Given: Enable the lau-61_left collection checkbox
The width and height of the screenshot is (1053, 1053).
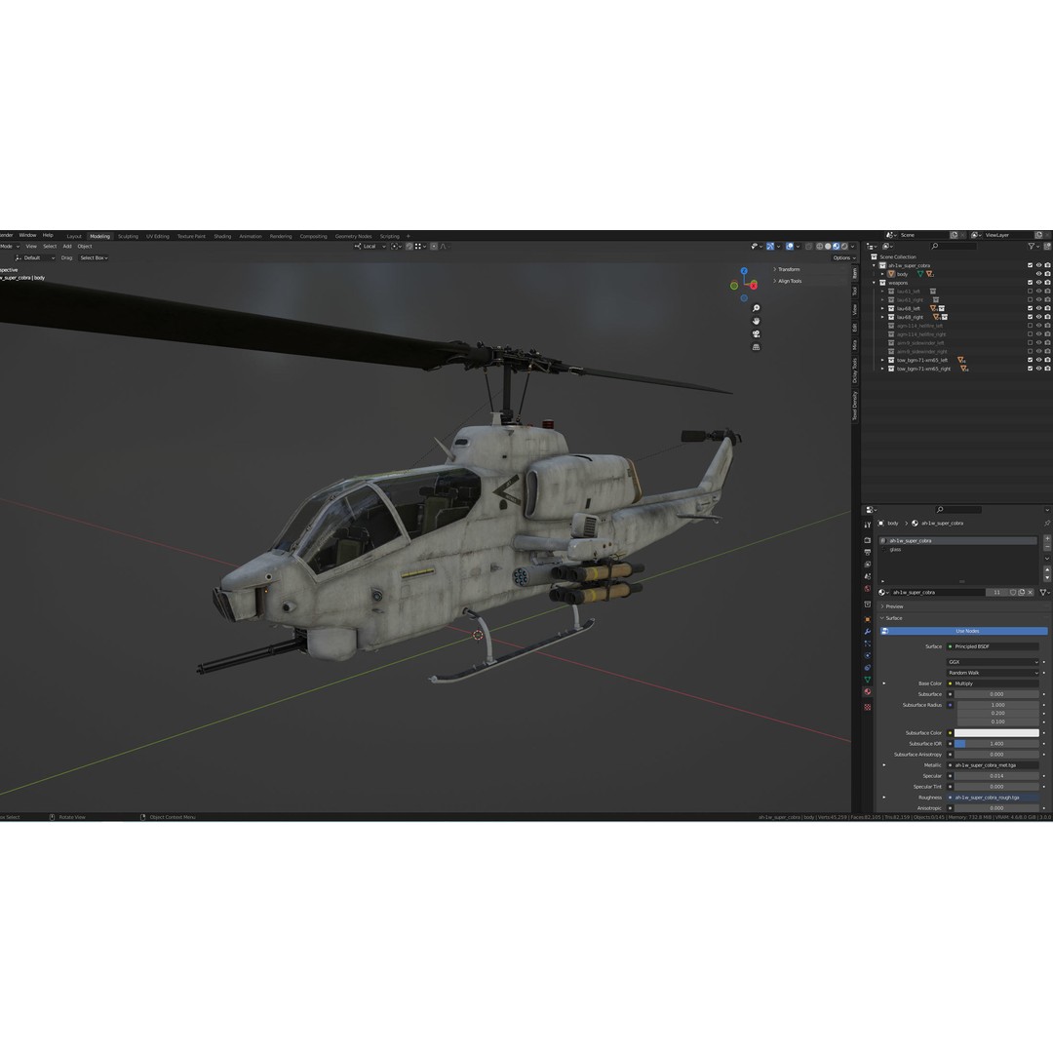Looking at the screenshot, I should 1030,292.
